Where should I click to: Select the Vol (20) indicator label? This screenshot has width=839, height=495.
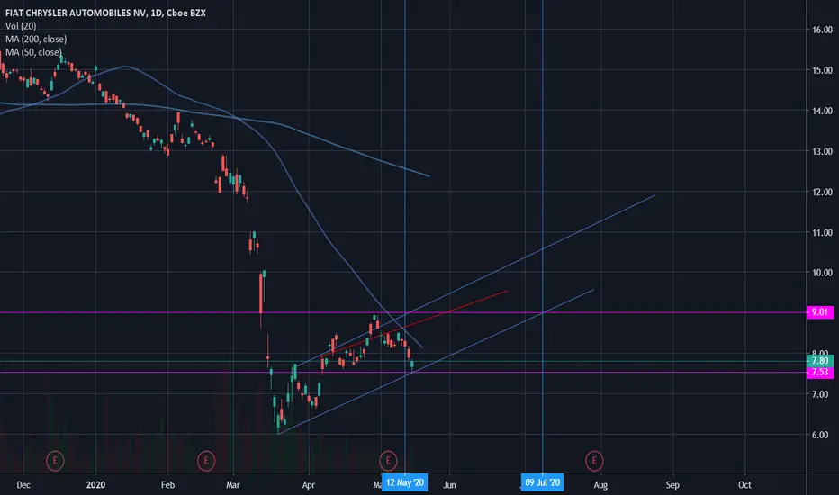[x=21, y=26]
